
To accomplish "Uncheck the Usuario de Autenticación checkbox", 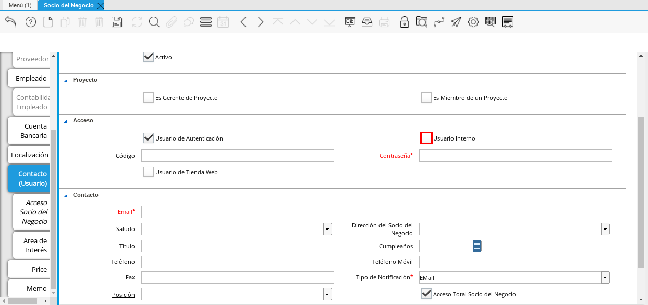I will 149,138.
